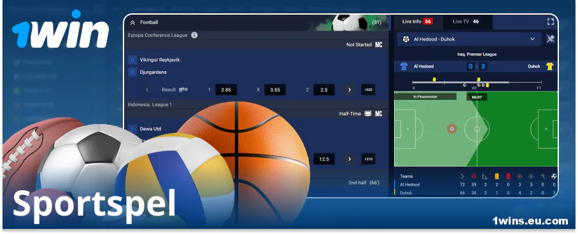The image size is (578, 234).
Task: Show next market arrow beside odds 12.5
Action: click(349, 159)
